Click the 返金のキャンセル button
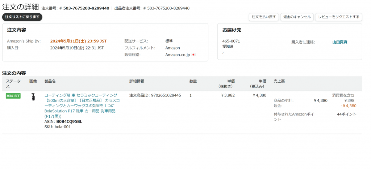Viewport: 371px width, 169px height. coord(297,17)
